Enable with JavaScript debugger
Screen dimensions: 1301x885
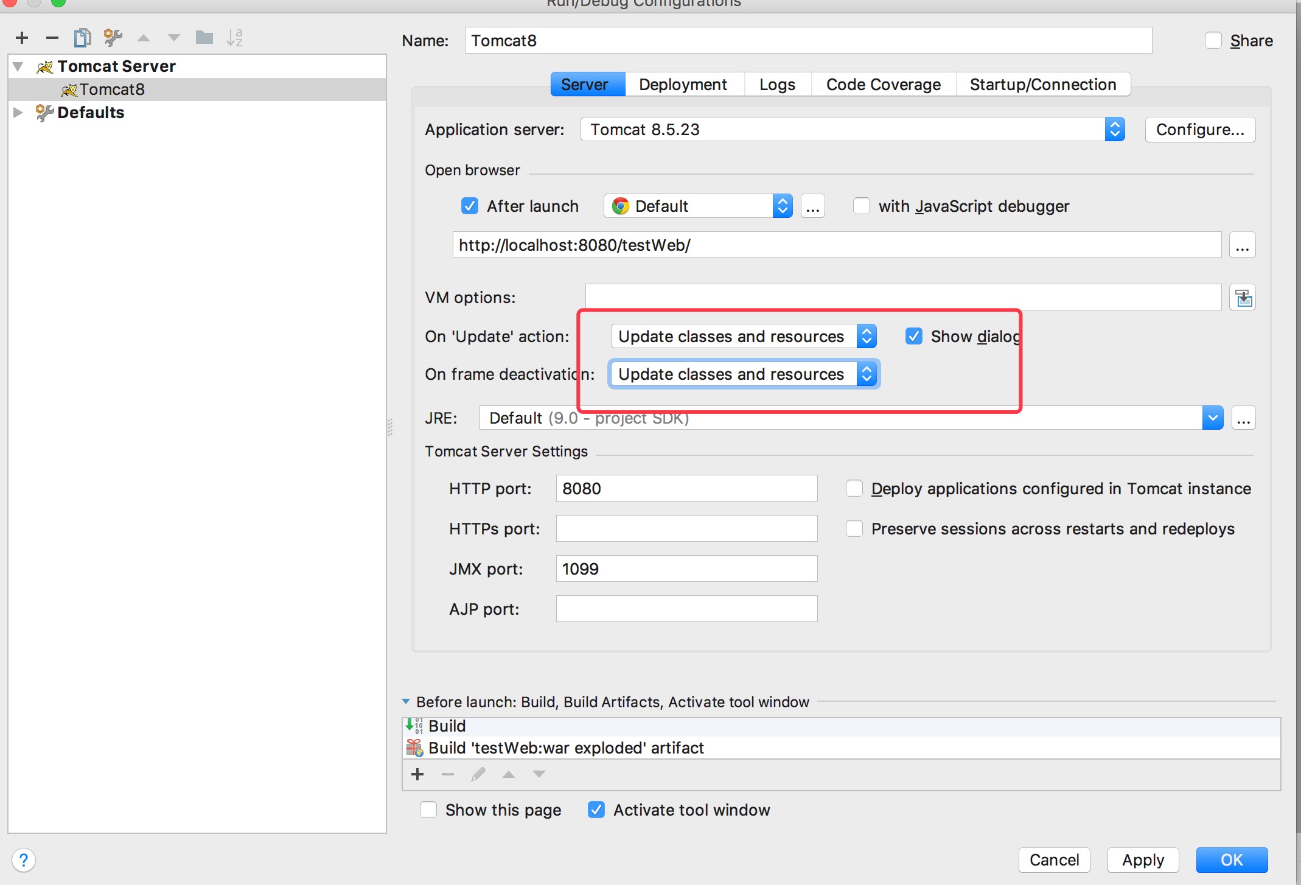(x=861, y=206)
